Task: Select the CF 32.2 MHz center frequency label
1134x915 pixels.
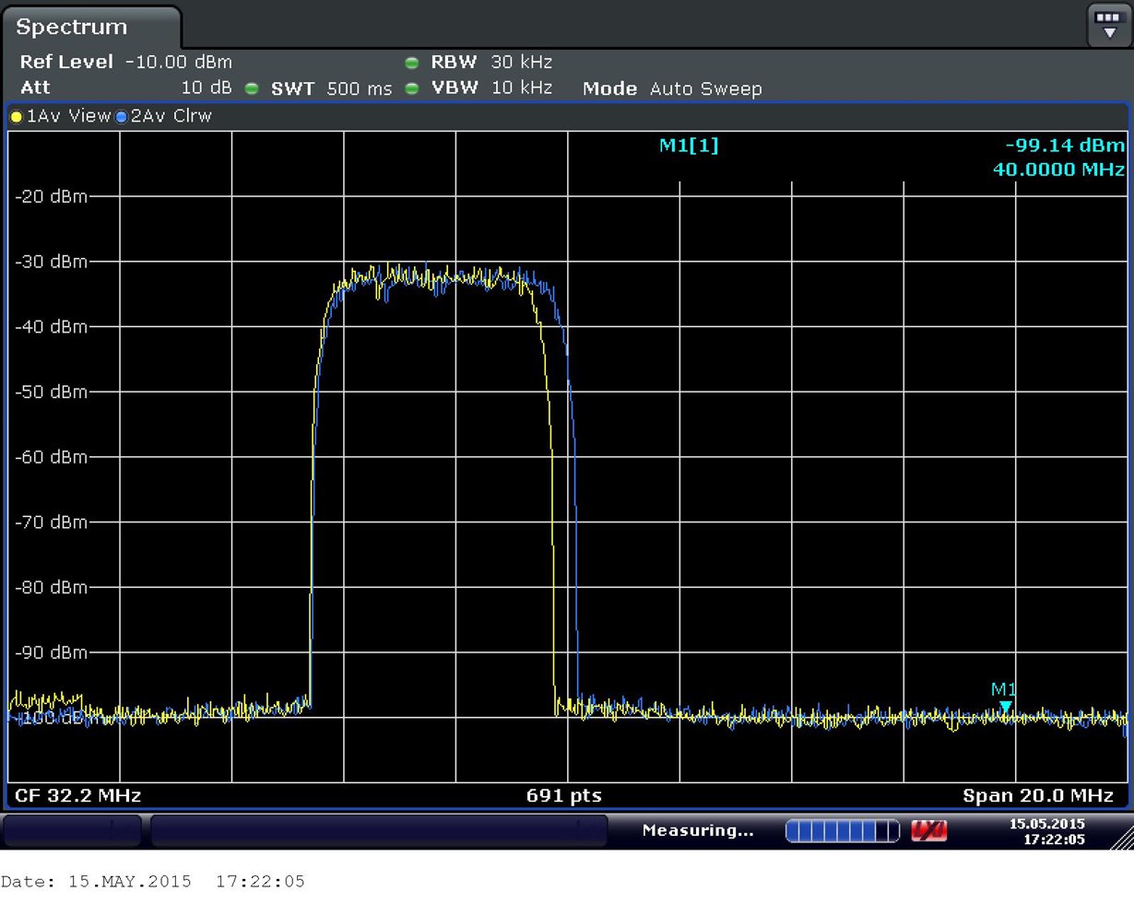Action: [78, 795]
